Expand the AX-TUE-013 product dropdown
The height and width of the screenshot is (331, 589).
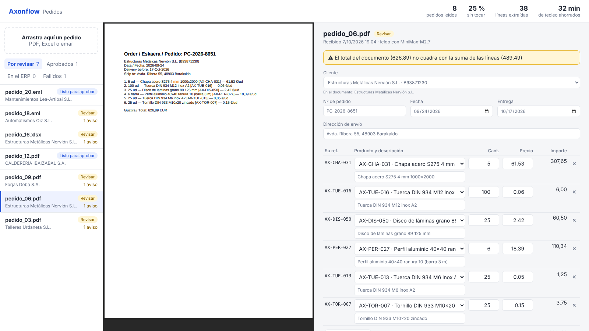tap(410, 277)
